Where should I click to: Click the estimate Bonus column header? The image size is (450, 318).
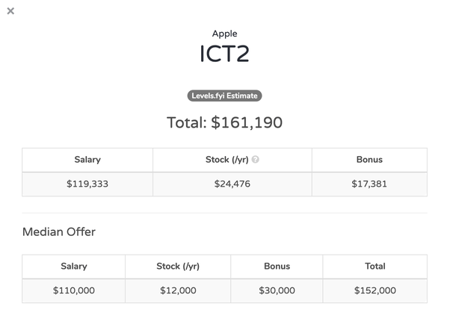click(369, 160)
